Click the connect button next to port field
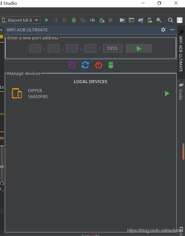Image resolution: width=185 pixels, height=236 pixels. [139, 48]
